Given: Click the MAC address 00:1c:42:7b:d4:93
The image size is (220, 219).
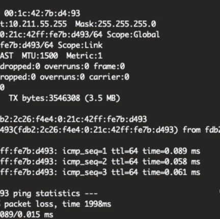Looking at the screenshot, I should point(42,13).
